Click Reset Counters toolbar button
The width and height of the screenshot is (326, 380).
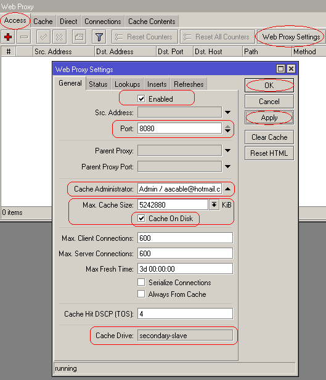(145, 37)
